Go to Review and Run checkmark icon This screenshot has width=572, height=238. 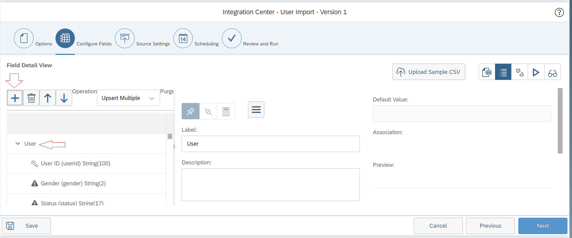(232, 38)
